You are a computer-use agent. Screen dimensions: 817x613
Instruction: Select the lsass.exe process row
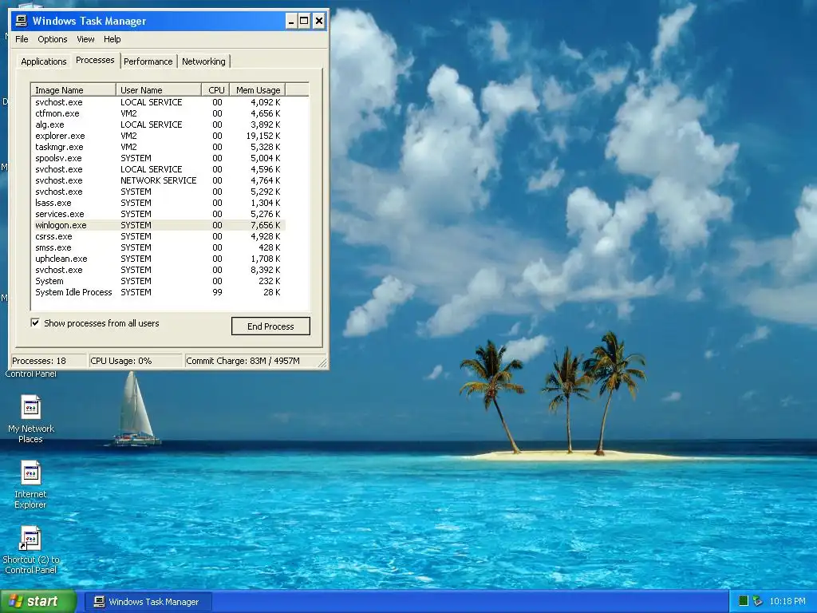[159, 203]
